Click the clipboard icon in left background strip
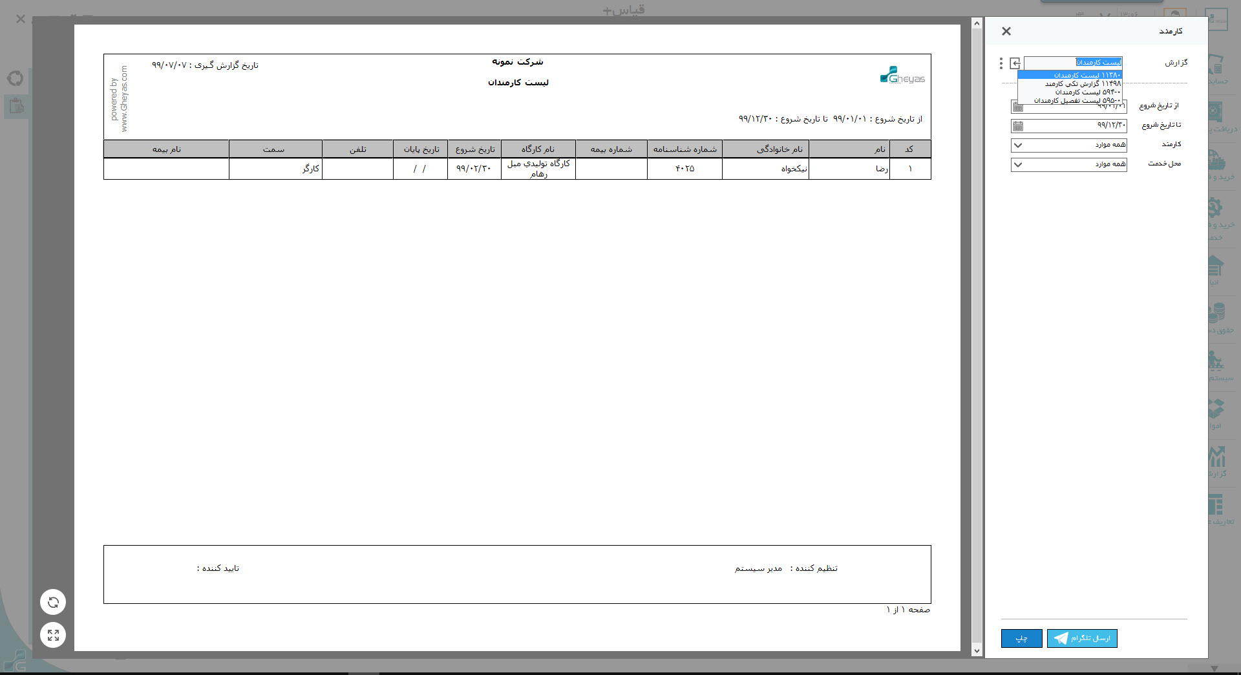The height and width of the screenshot is (675, 1241). pos(16,106)
